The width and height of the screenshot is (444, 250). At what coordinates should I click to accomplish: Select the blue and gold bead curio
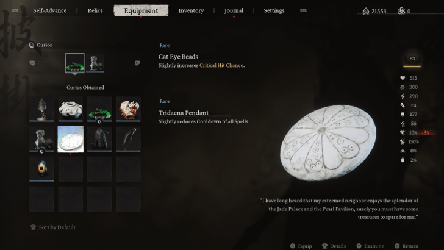click(x=41, y=169)
